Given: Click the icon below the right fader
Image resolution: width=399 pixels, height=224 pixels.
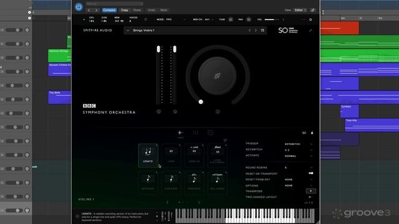Looking at the screenshot, I should click(175, 111).
